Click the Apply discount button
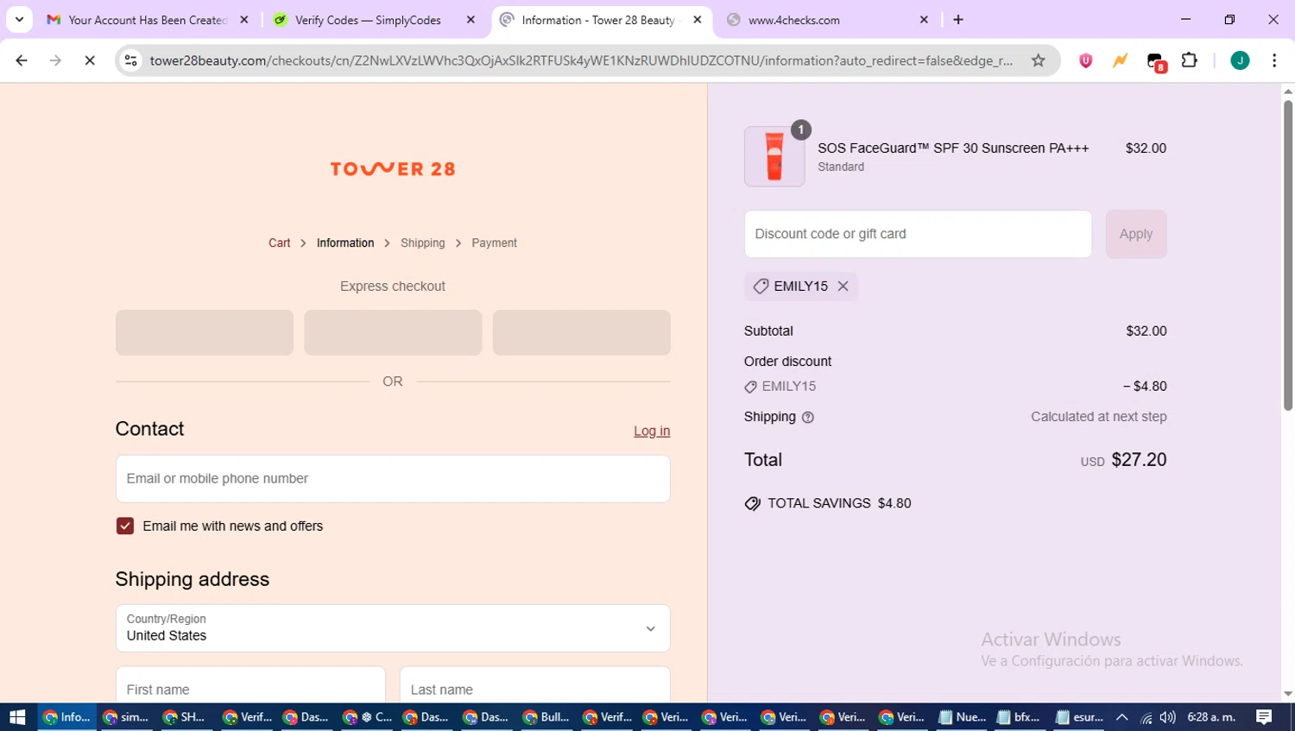The height and width of the screenshot is (731, 1295). pyautogui.click(x=1136, y=234)
